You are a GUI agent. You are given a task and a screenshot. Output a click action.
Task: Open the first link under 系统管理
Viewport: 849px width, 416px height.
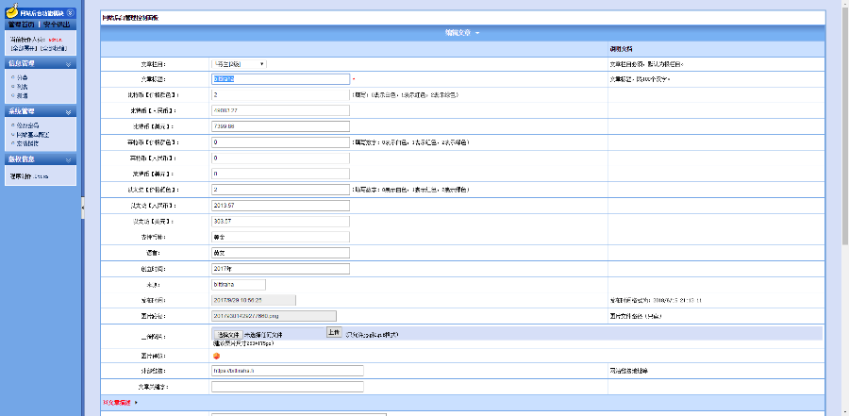click(25, 125)
